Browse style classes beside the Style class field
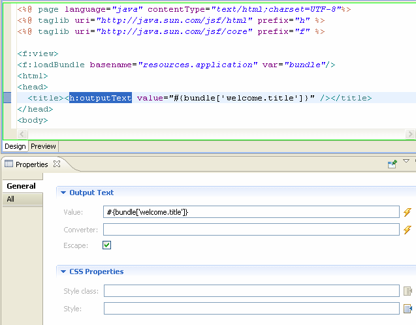 tap(408, 291)
